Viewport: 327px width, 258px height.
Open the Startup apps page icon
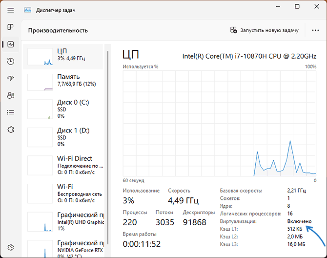click(11, 78)
